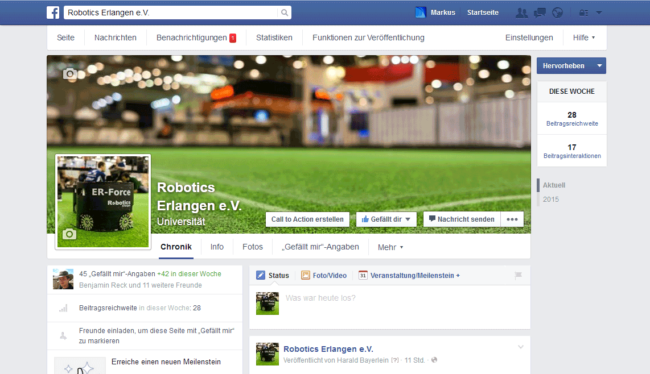
Task: Click the [?] next to Harald Bayerlein
Action: pos(394,360)
